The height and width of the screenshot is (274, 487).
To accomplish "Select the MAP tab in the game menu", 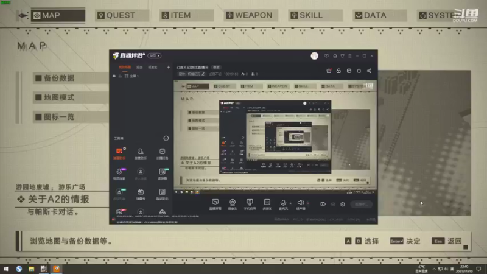I will [x=58, y=15].
